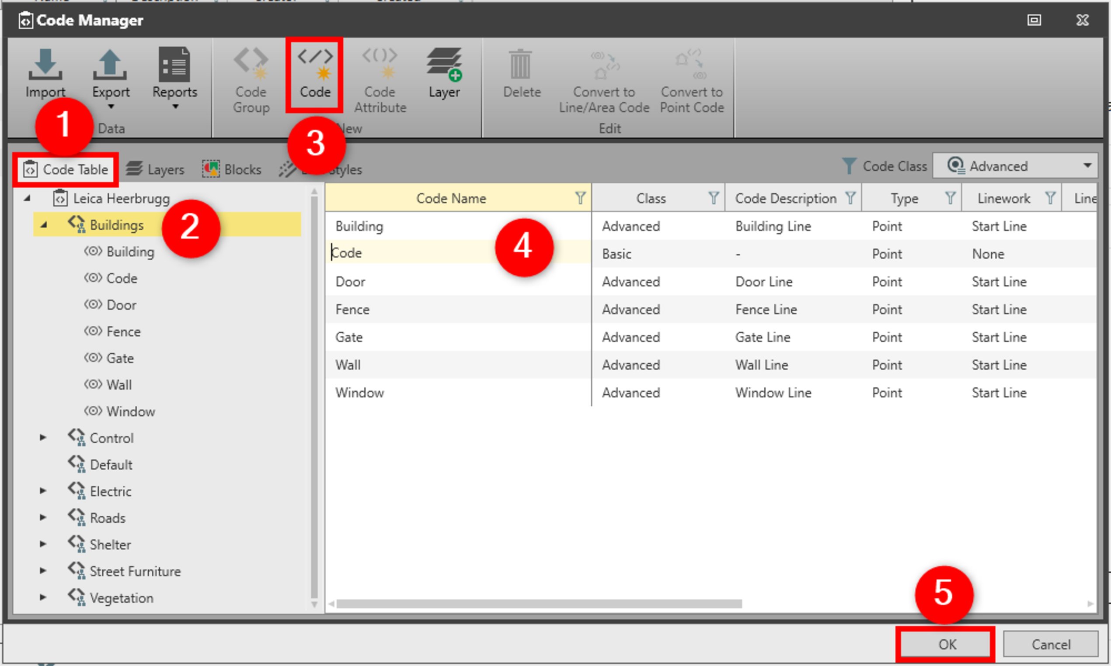Click the Wall Line description cell
The width and height of the screenshot is (1111, 666).
pyautogui.click(x=762, y=365)
